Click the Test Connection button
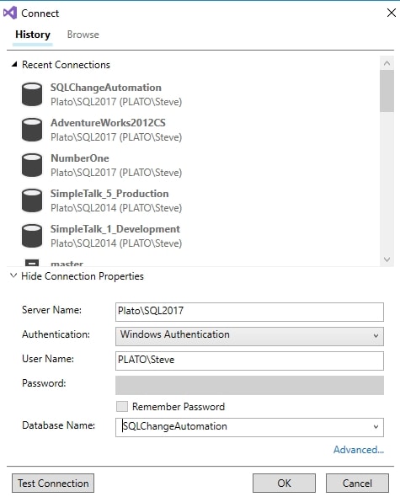 [x=53, y=483]
